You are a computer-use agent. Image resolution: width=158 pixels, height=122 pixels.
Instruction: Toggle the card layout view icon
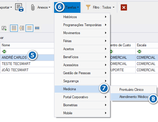pos(29,28)
